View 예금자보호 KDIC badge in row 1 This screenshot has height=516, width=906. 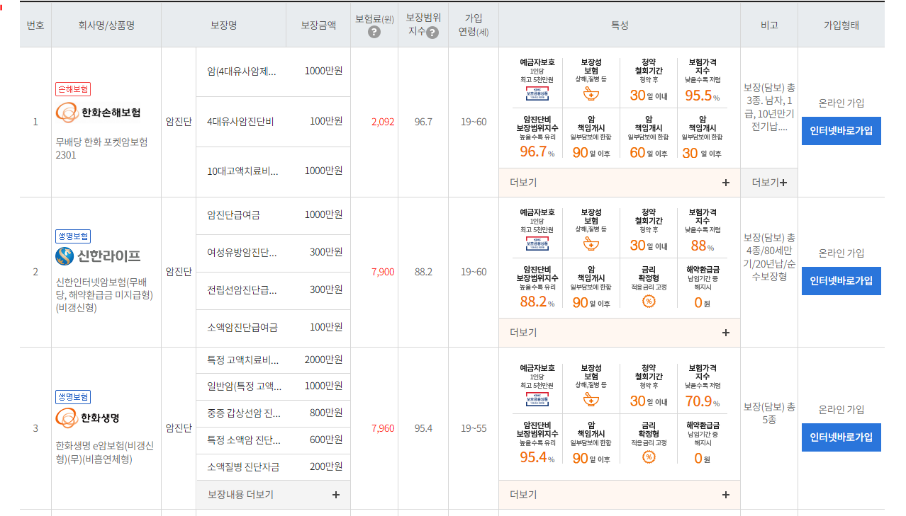tap(537, 94)
